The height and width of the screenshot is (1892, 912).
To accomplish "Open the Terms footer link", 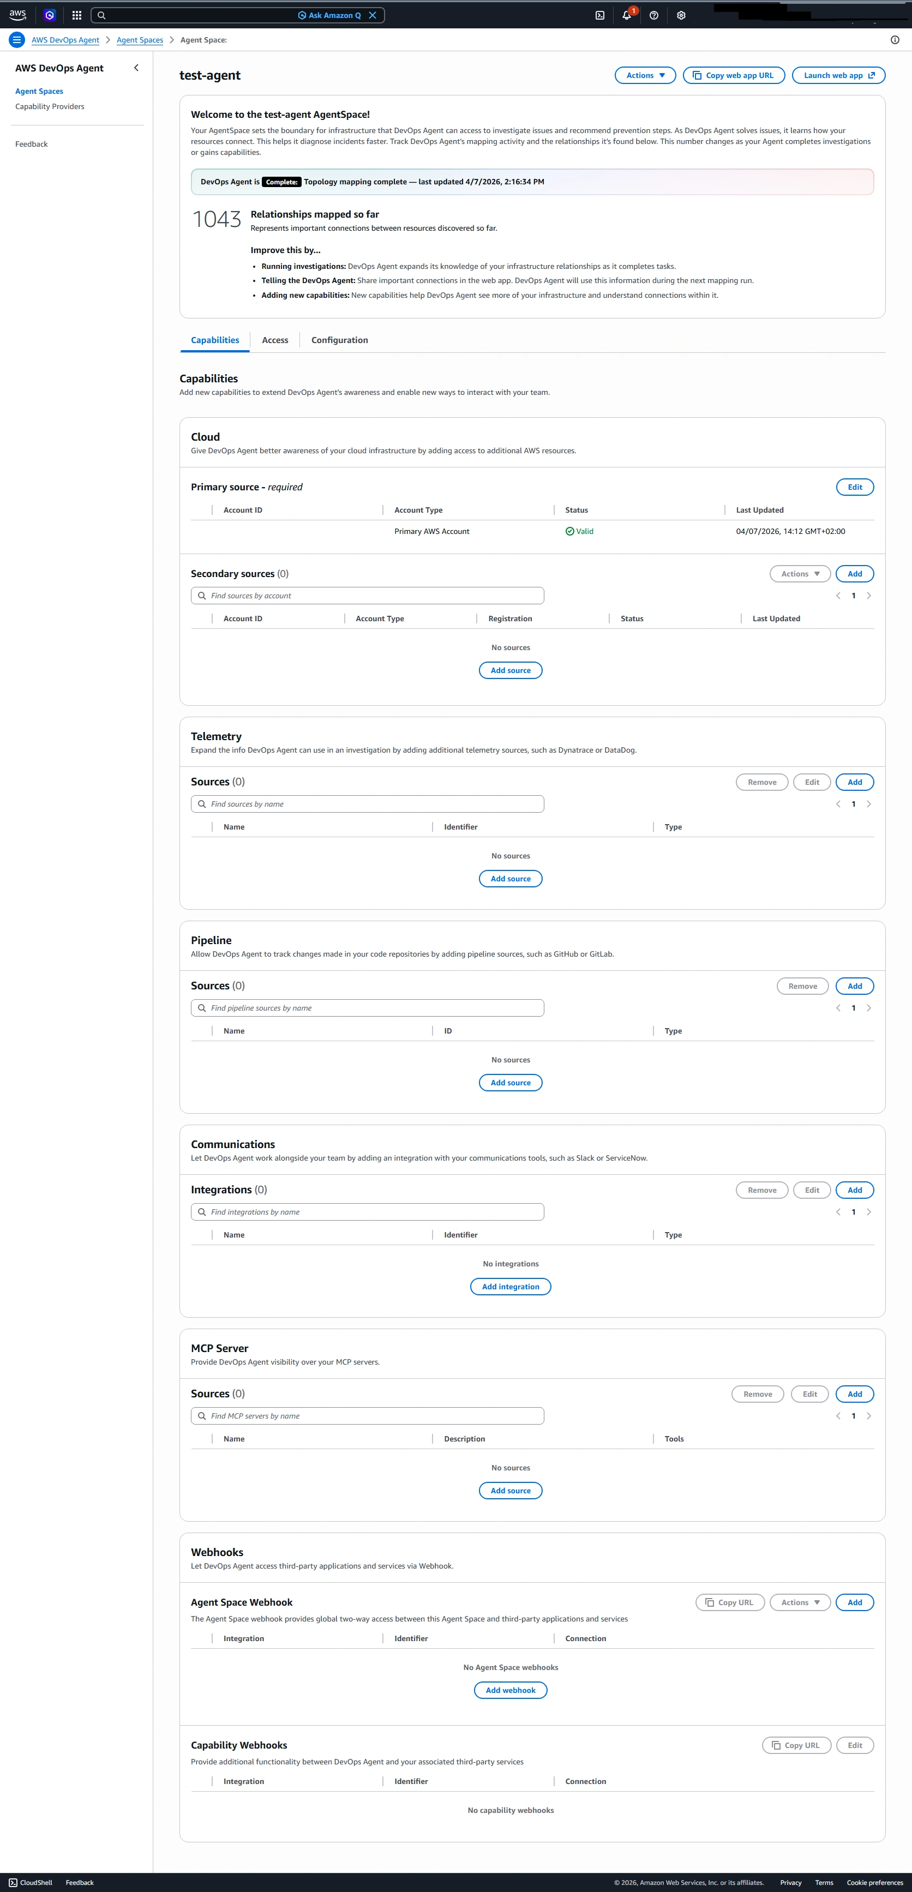I will click(x=824, y=1882).
